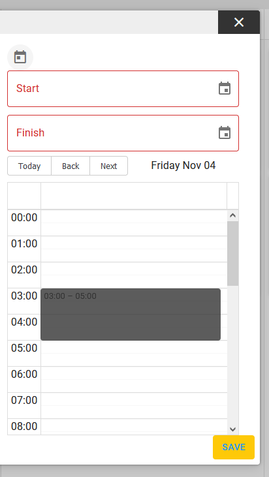Click the scrollbar up arrow
The height and width of the screenshot is (477, 269).
[233, 215]
